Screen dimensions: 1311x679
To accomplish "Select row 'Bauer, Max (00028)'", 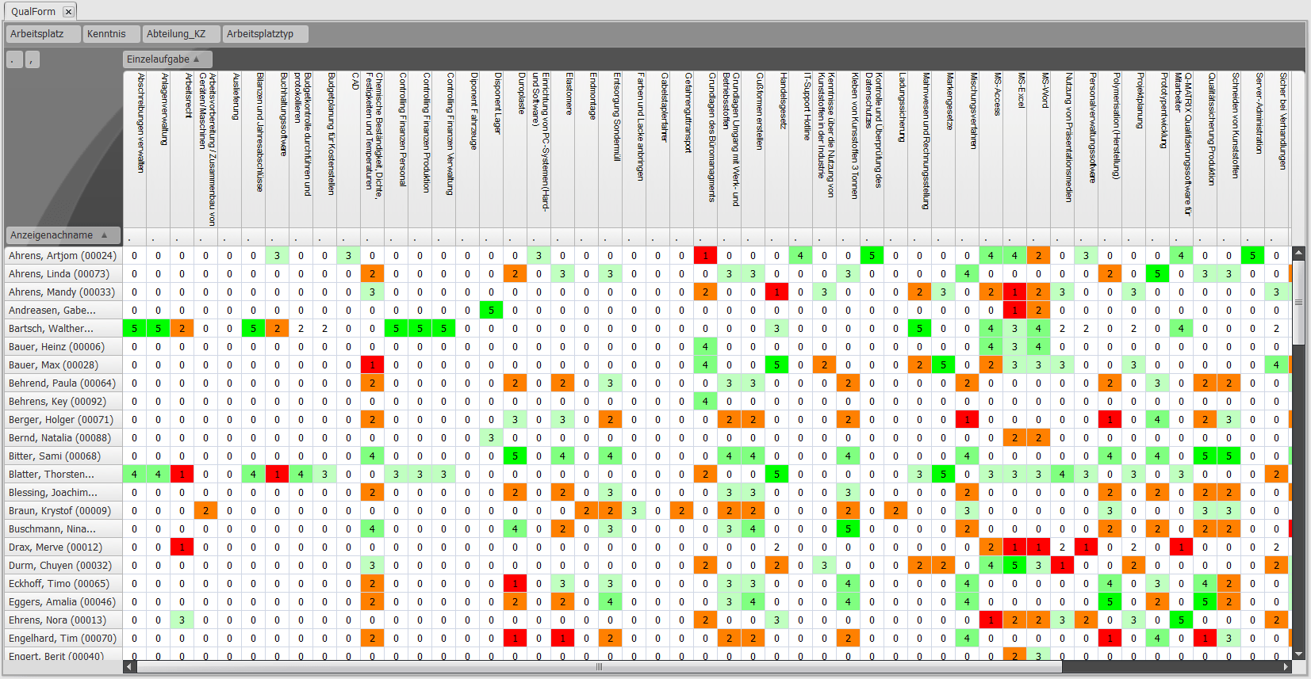I will pos(63,365).
